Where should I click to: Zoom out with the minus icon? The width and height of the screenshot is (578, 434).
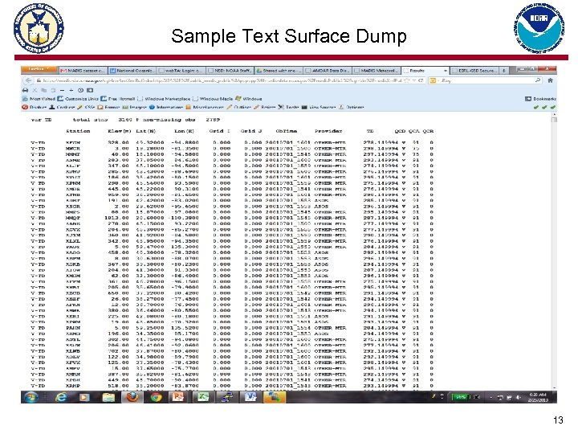click(x=63, y=90)
